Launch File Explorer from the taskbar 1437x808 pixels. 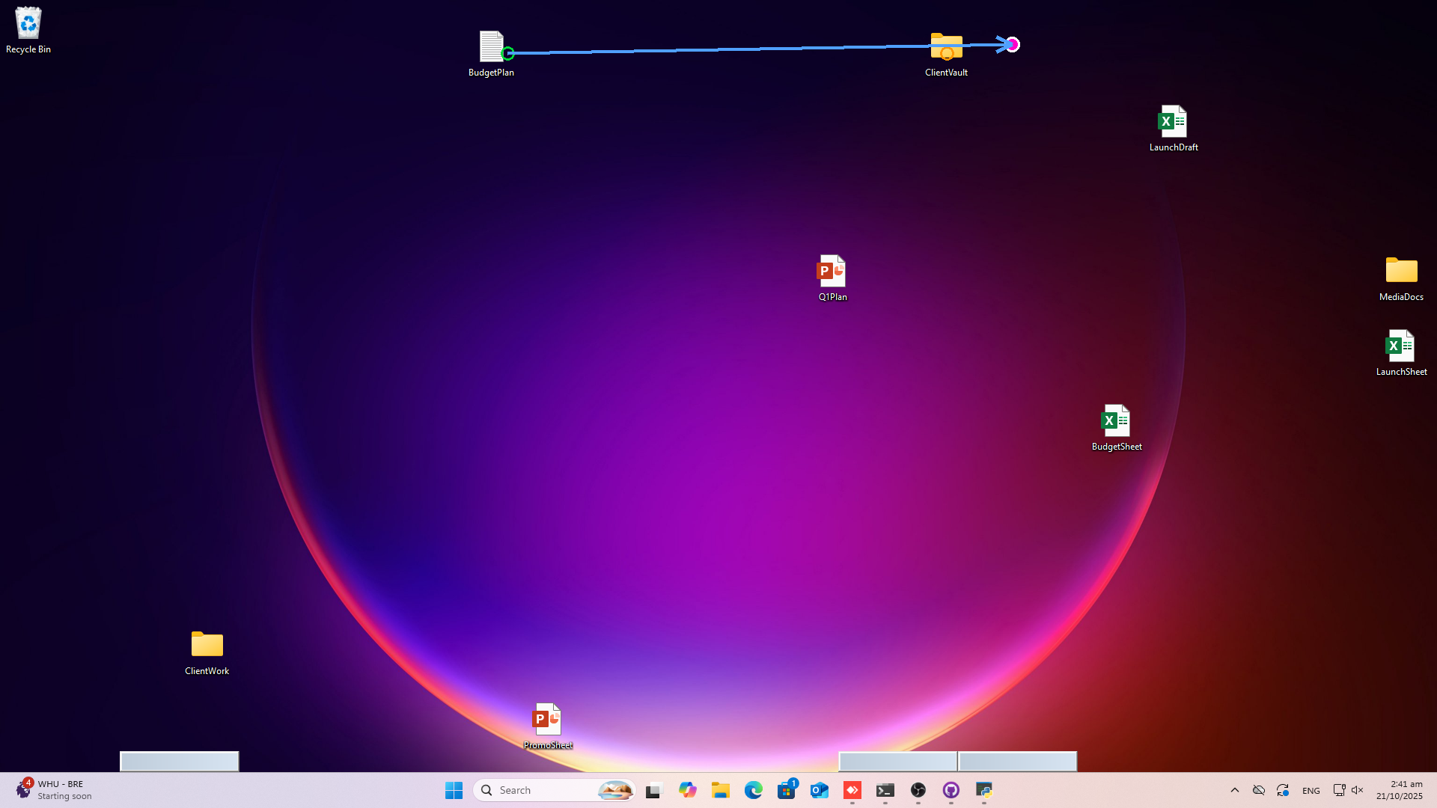(x=721, y=790)
